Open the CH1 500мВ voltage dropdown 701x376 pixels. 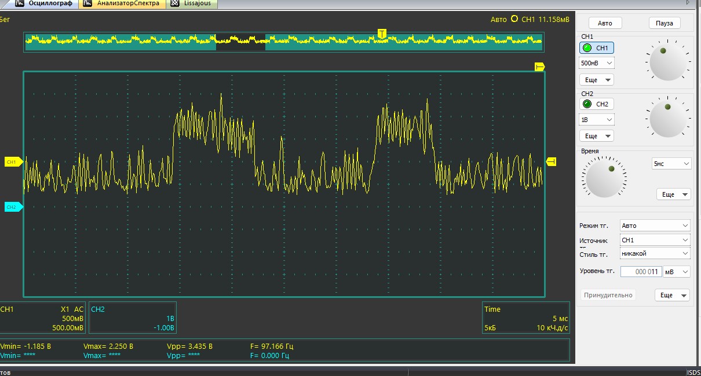pos(597,62)
